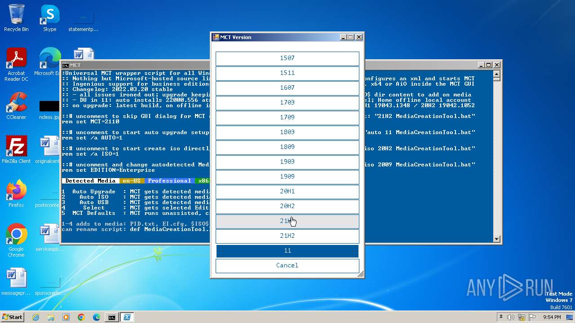575x323 pixels.
Task: Switch to the PowerShell taskbar button
Action: [x=127, y=317]
